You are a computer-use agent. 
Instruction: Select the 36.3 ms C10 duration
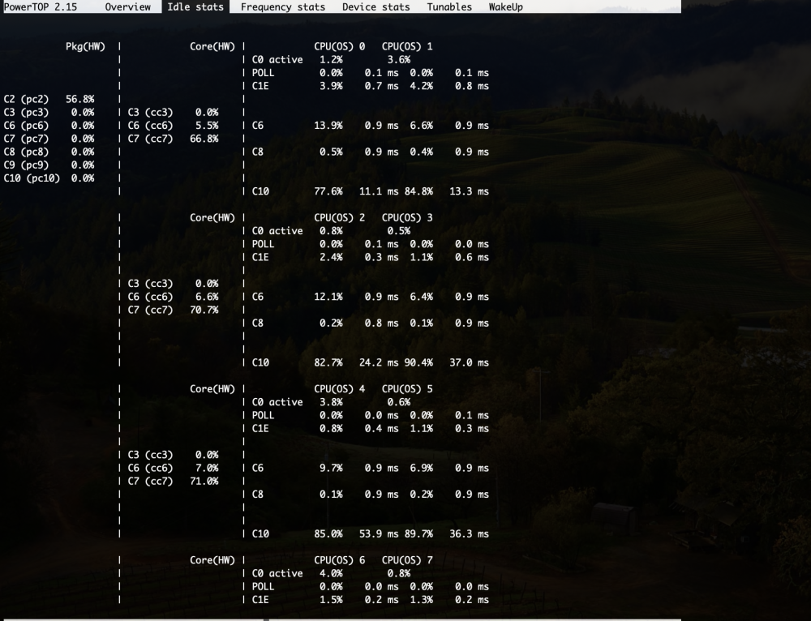[x=469, y=533]
